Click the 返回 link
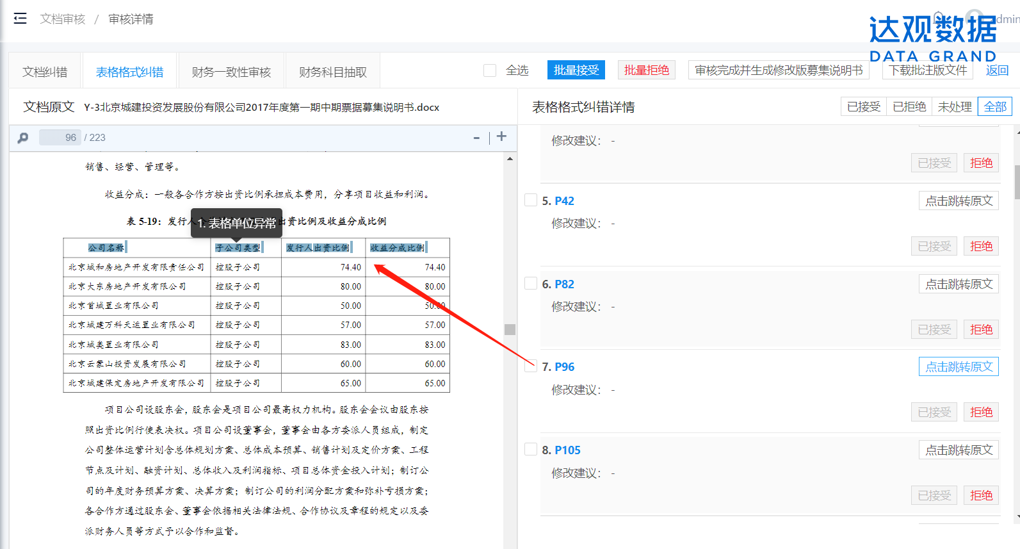The width and height of the screenshot is (1020, 549). (997, 70)
